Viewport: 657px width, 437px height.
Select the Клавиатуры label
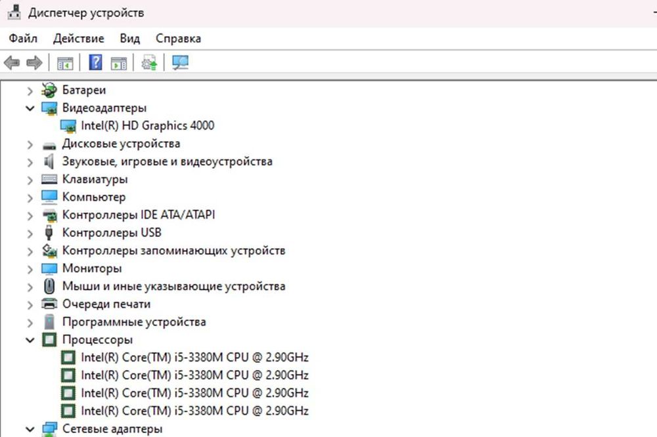(95, 179)
